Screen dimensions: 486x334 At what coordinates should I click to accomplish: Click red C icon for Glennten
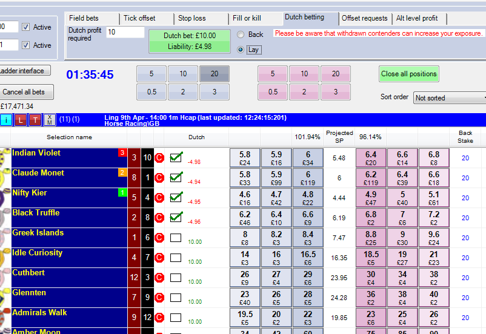pyautogui.click(x=159, y=298)
